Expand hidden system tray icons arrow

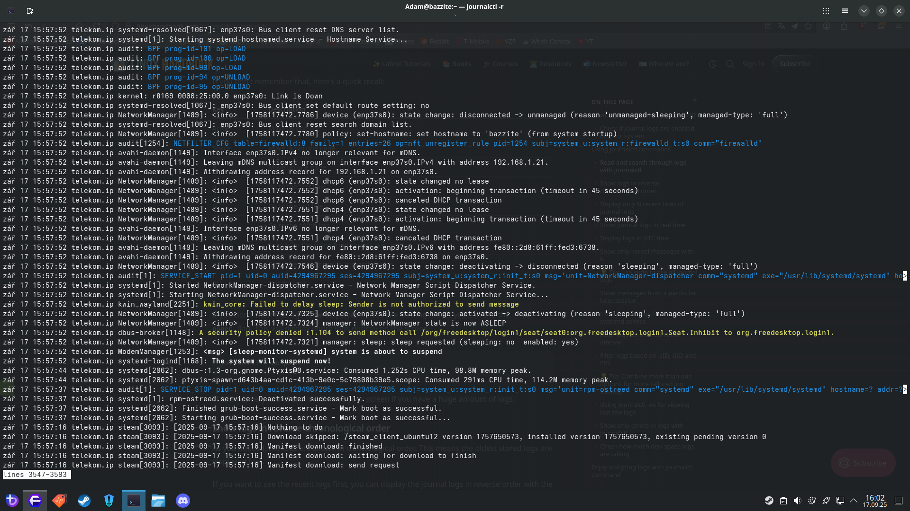[854, 501]
